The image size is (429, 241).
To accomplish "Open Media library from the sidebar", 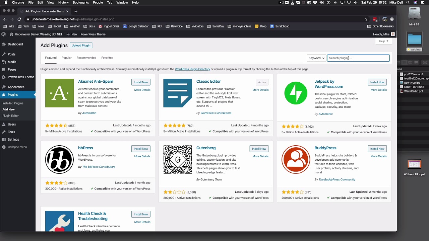I will pos(12,62).
